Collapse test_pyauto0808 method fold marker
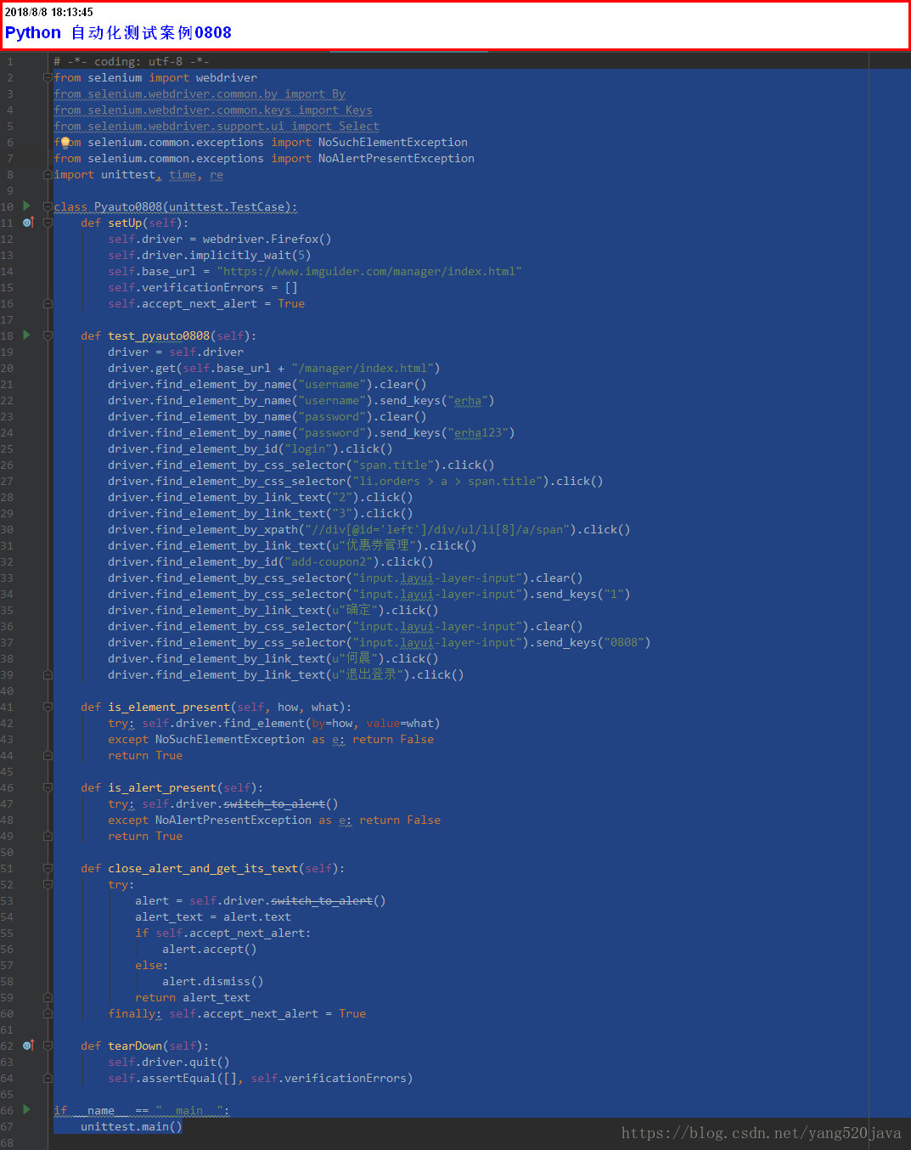The height and width of the screenshot is (1150, 911). click(x=48, y=335)
